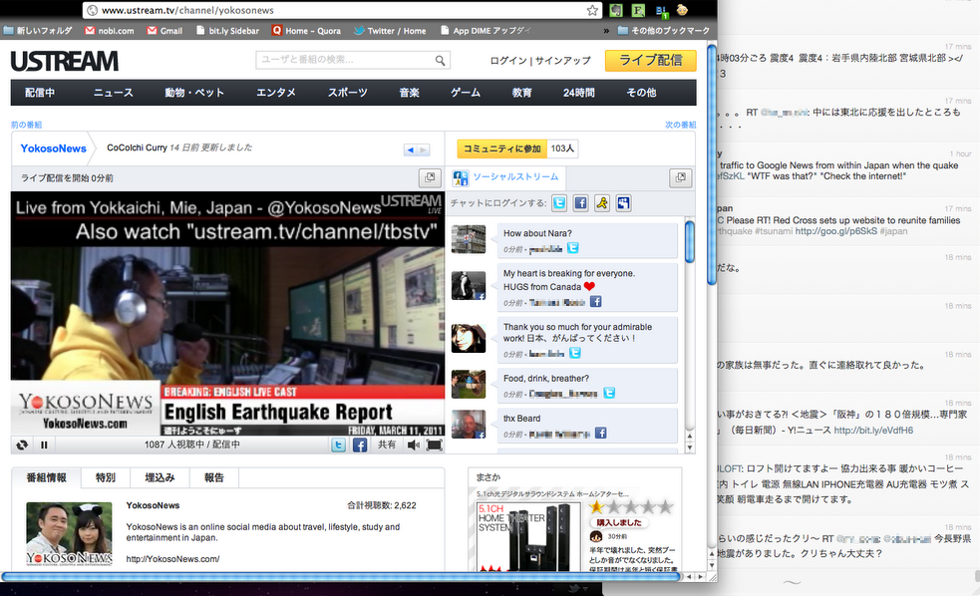Select the 報告 tab

pos(214,478)
